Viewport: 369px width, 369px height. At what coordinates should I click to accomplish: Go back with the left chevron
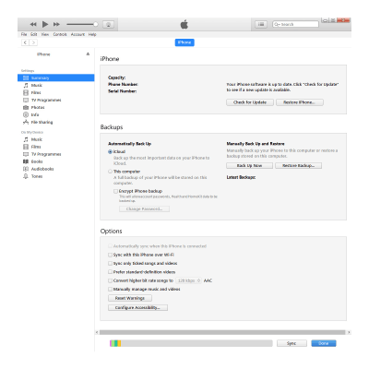25,42
